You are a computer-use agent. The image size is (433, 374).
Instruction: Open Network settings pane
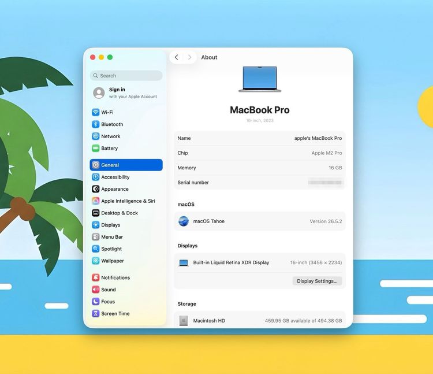pos(126,136)
